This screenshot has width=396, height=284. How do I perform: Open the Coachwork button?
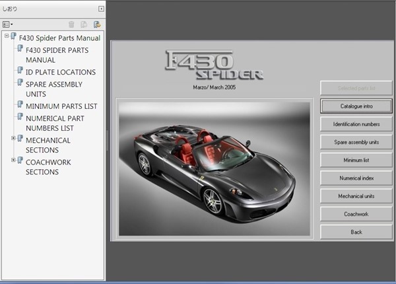356,214
